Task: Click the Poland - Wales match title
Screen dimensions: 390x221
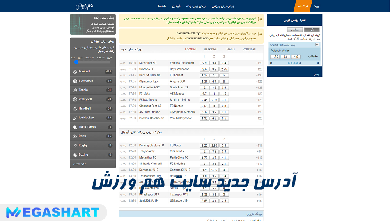Action: (x=280, y=50)
